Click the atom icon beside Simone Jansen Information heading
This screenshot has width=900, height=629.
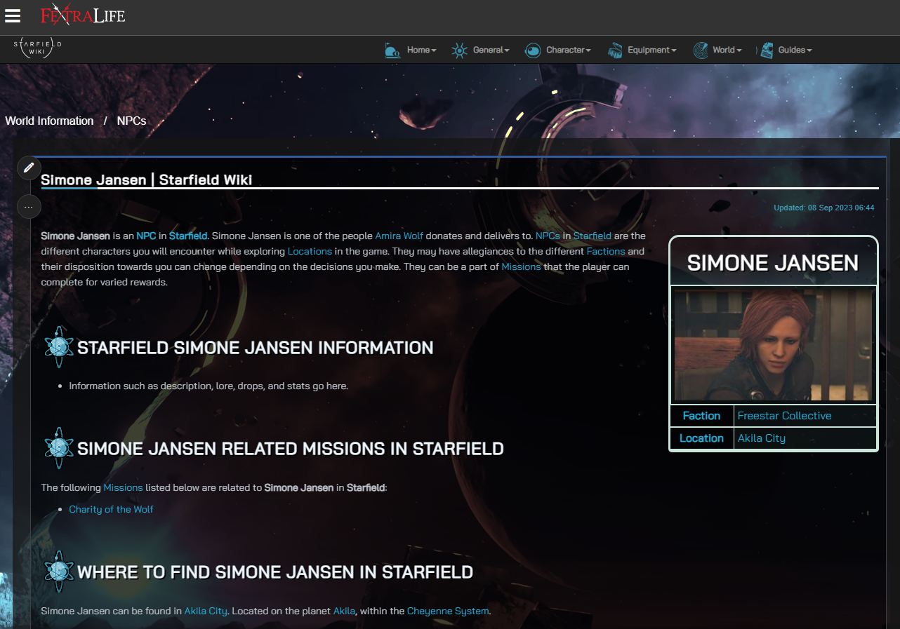[x=59, y=347]
